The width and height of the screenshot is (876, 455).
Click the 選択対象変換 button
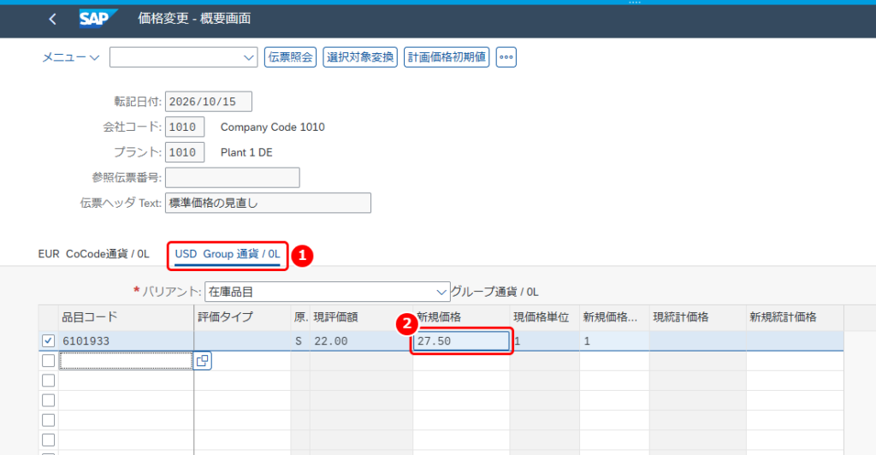360,57
